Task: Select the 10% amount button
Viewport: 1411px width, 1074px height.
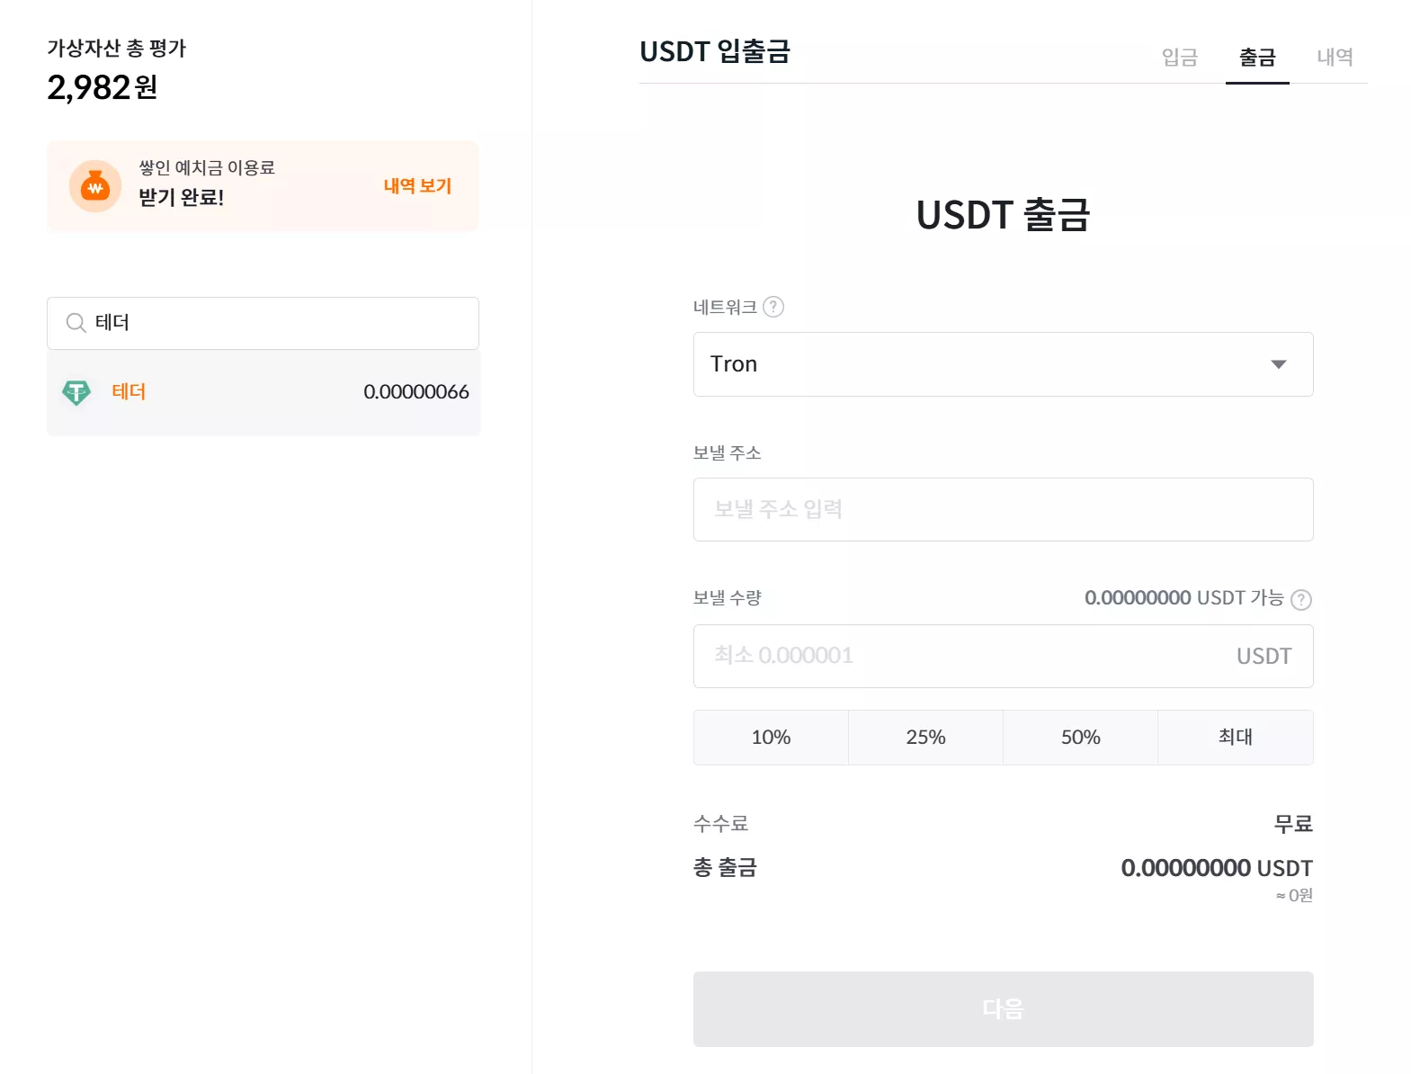Action: [x=771, y=738]
